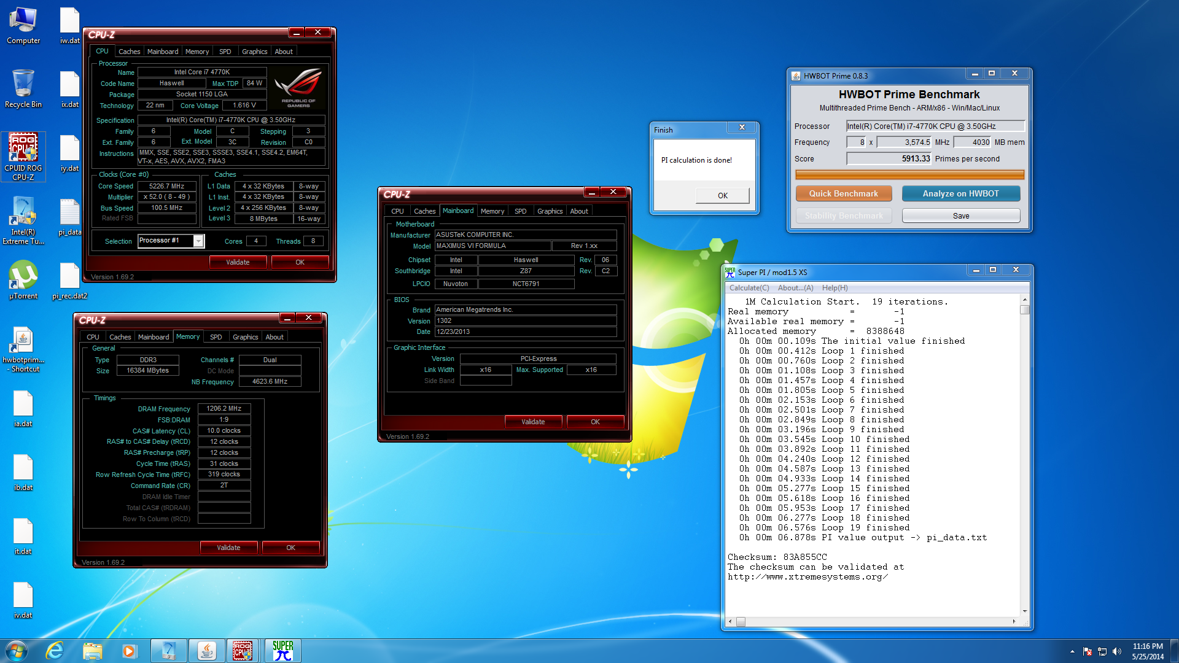
Task: Switch to Caches tab in top CPU-Z window
Action: tap(129, 52)
